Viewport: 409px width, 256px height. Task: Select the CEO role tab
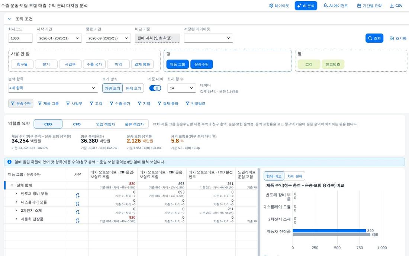48,124
